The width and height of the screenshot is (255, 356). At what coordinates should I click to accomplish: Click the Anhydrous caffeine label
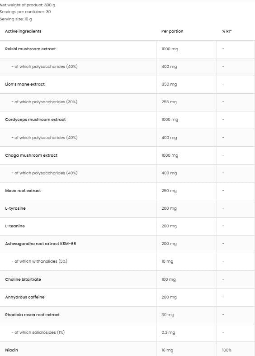(25, 297)
